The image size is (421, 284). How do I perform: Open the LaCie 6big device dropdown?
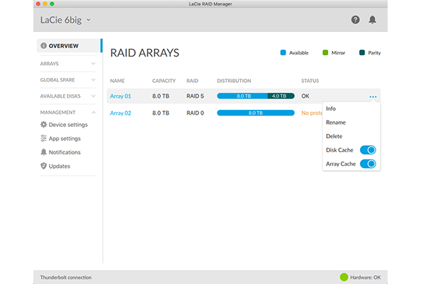click(x=65, y=20)
